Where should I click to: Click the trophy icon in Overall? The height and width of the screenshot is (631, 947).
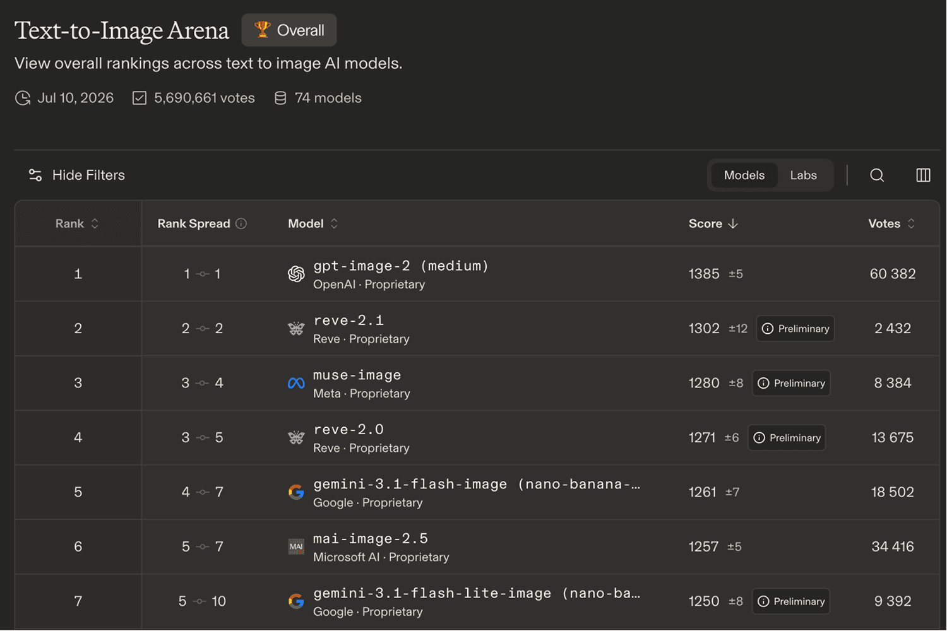click(262, 30)
